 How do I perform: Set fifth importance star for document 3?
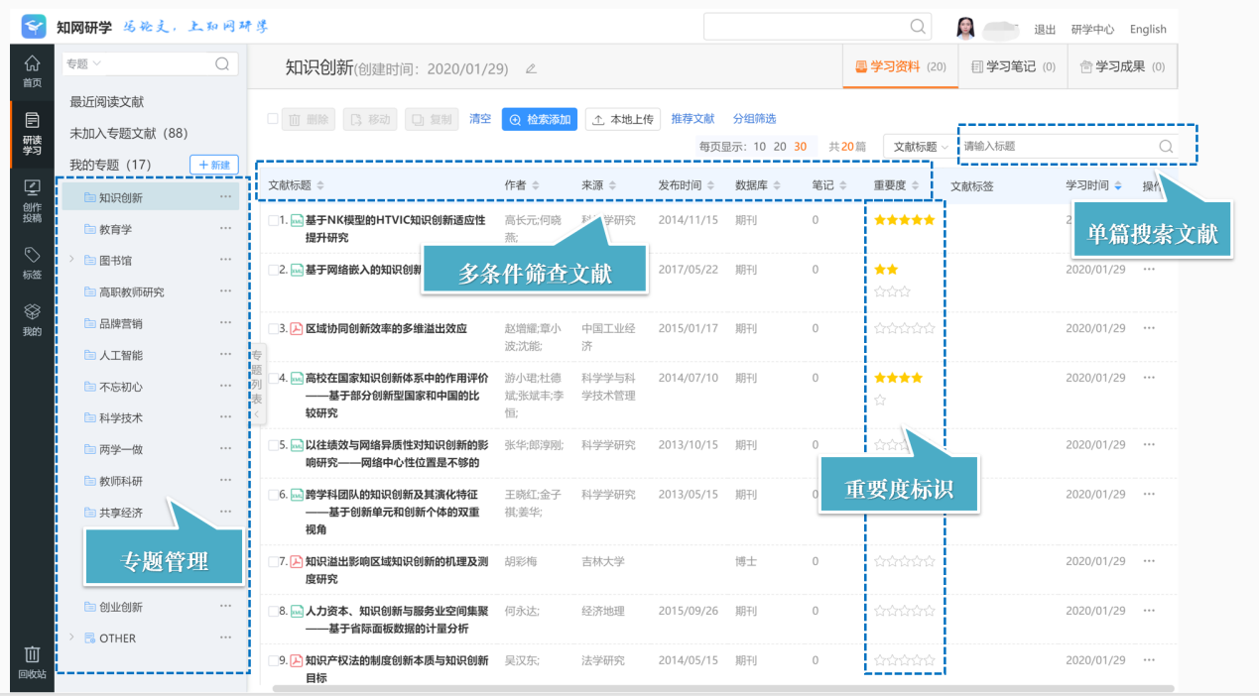tap(930, 328)
